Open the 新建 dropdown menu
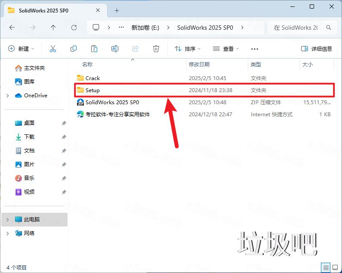This screenshot has height=273, width=342. 21,49
